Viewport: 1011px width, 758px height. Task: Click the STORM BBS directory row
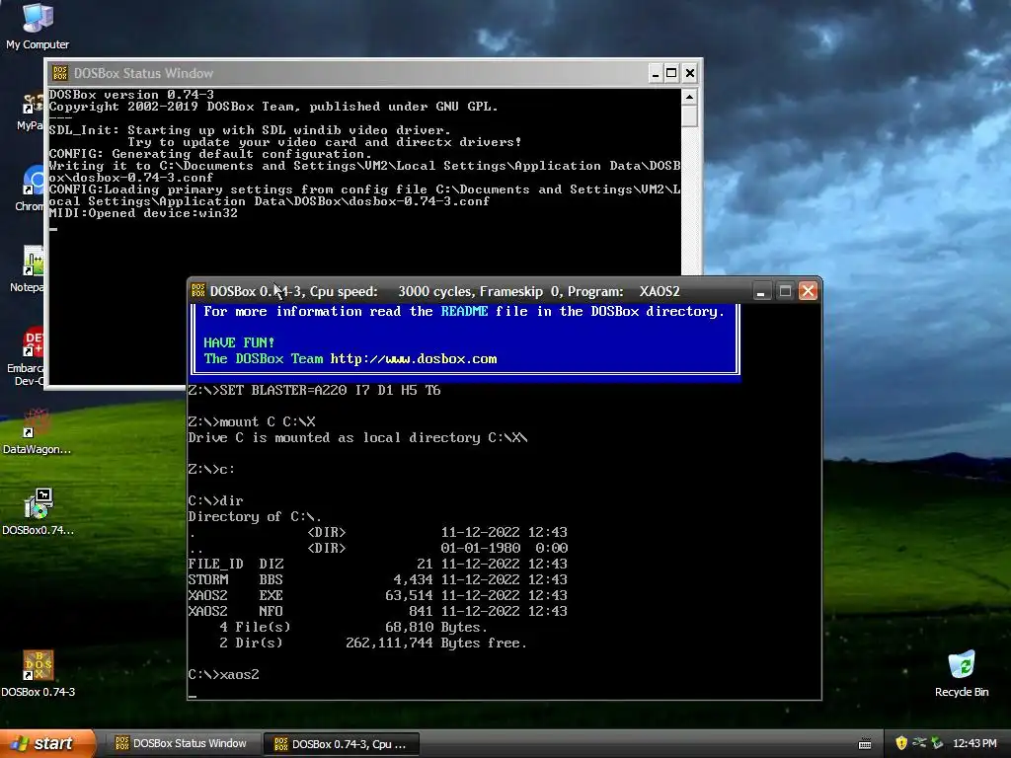coord(378,579)
